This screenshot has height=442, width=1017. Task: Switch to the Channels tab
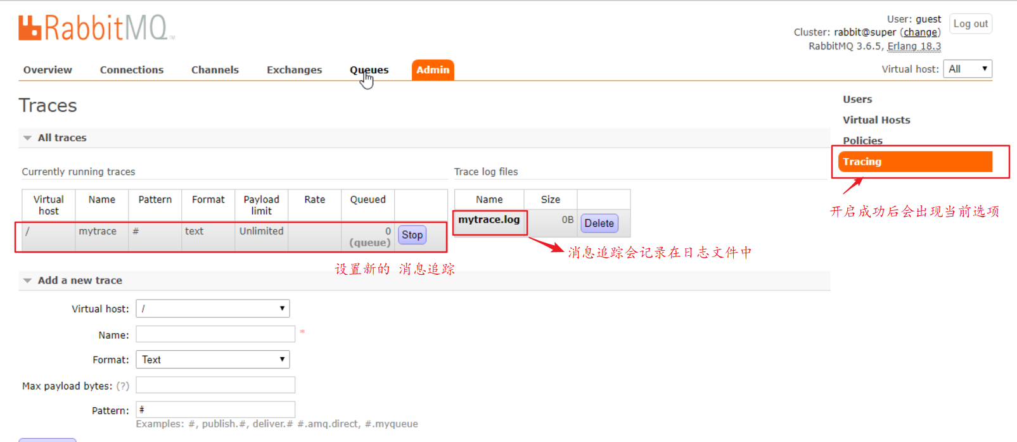tap(215, 70)
